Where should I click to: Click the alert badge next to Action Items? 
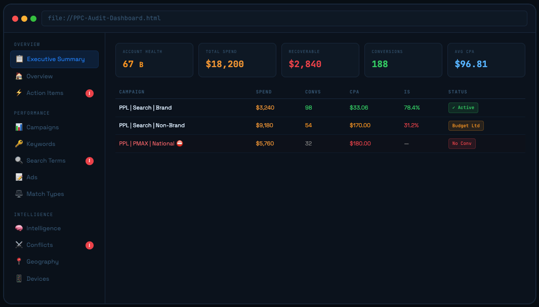coord(90,93)
